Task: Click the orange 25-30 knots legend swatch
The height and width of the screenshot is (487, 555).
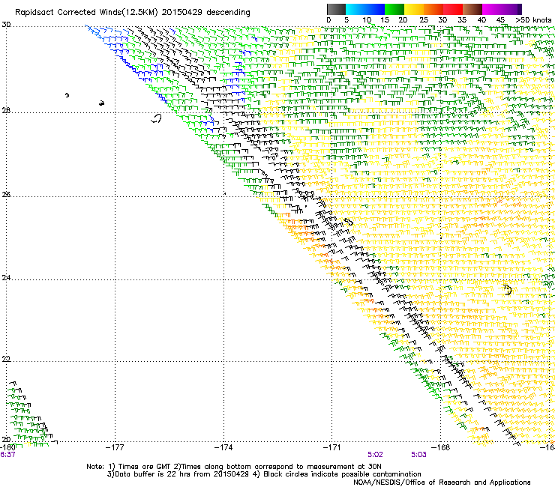Action: pyautogui.click(x=433, y=9)
